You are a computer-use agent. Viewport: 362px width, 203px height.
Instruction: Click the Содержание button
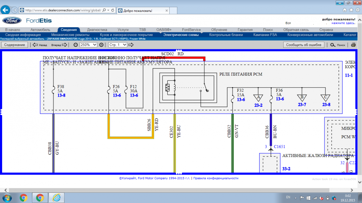pos(15,45)
